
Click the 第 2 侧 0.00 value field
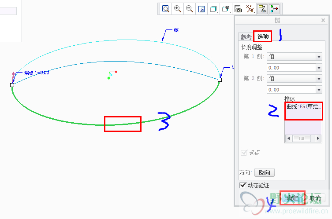click(x=291, y=90)
